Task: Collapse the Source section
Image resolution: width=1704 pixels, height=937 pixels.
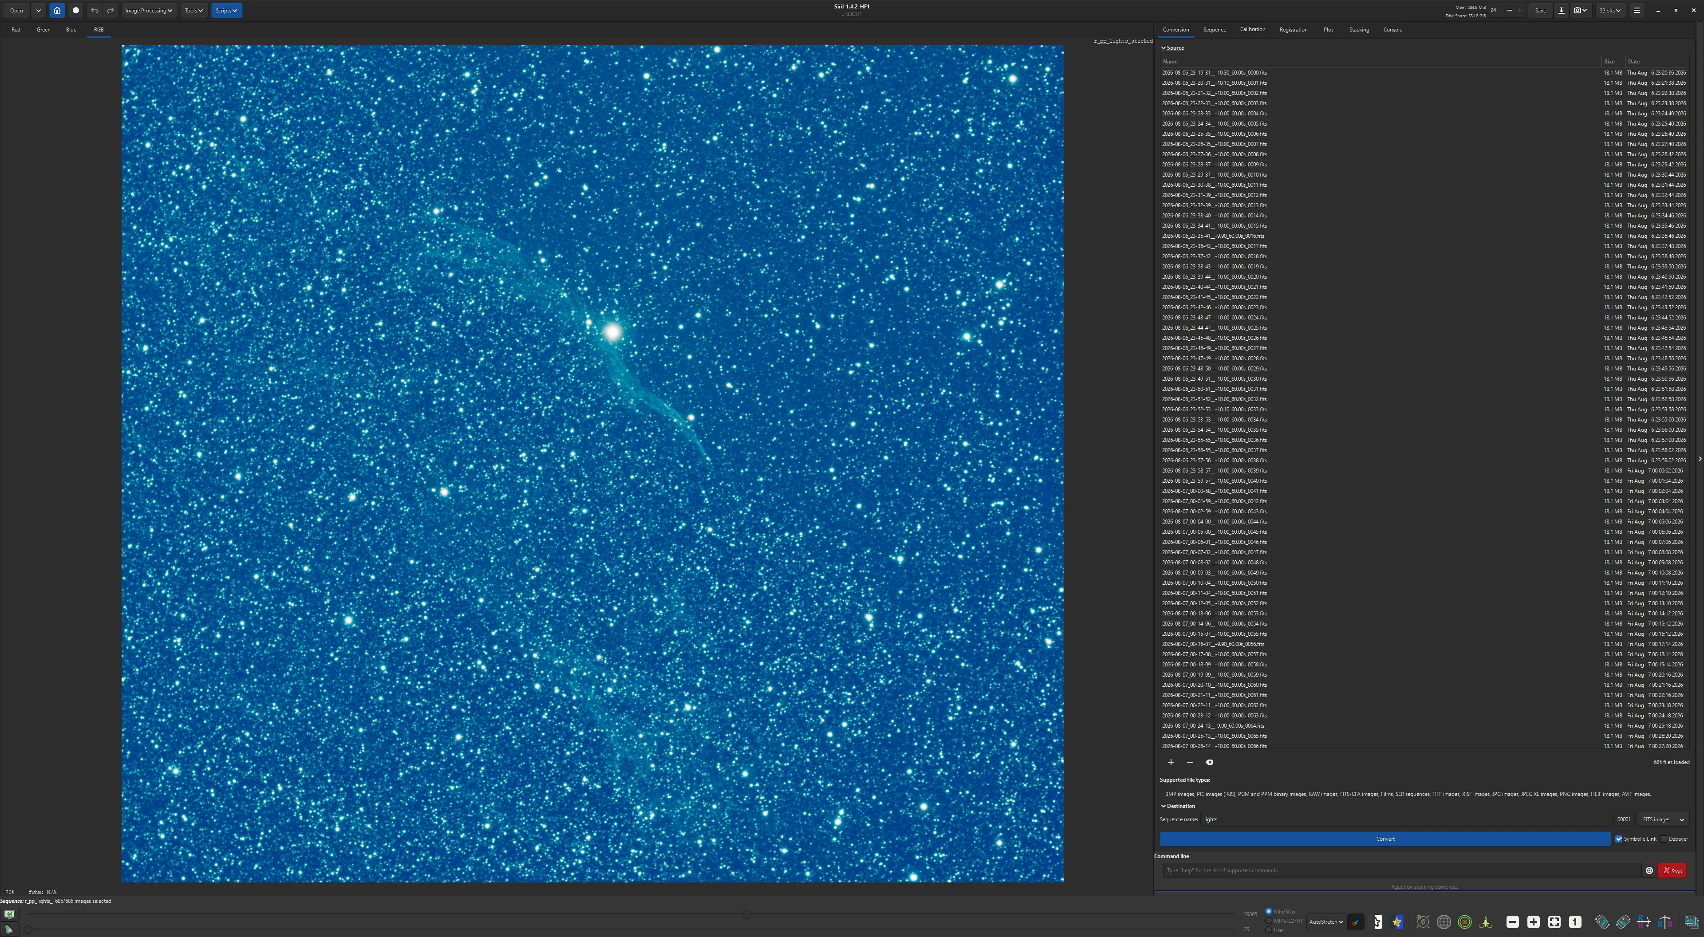Action: (x=1172, y=47)
